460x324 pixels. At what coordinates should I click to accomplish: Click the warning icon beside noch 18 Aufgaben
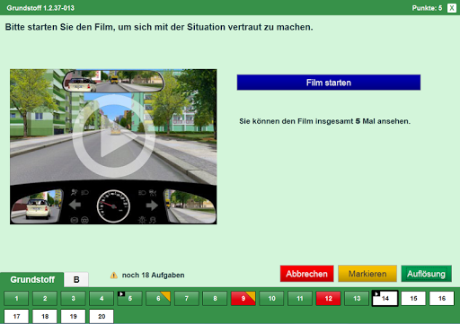(x=114, y=276)
